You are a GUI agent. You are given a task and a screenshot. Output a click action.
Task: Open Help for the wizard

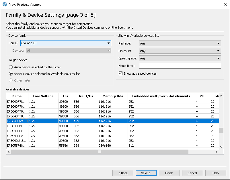(216, 173)
